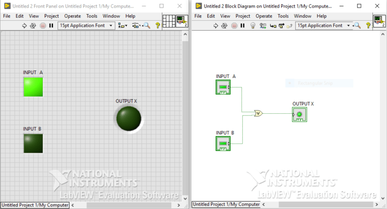Click scroll down arrow in Front Panel window

point(185,198)
